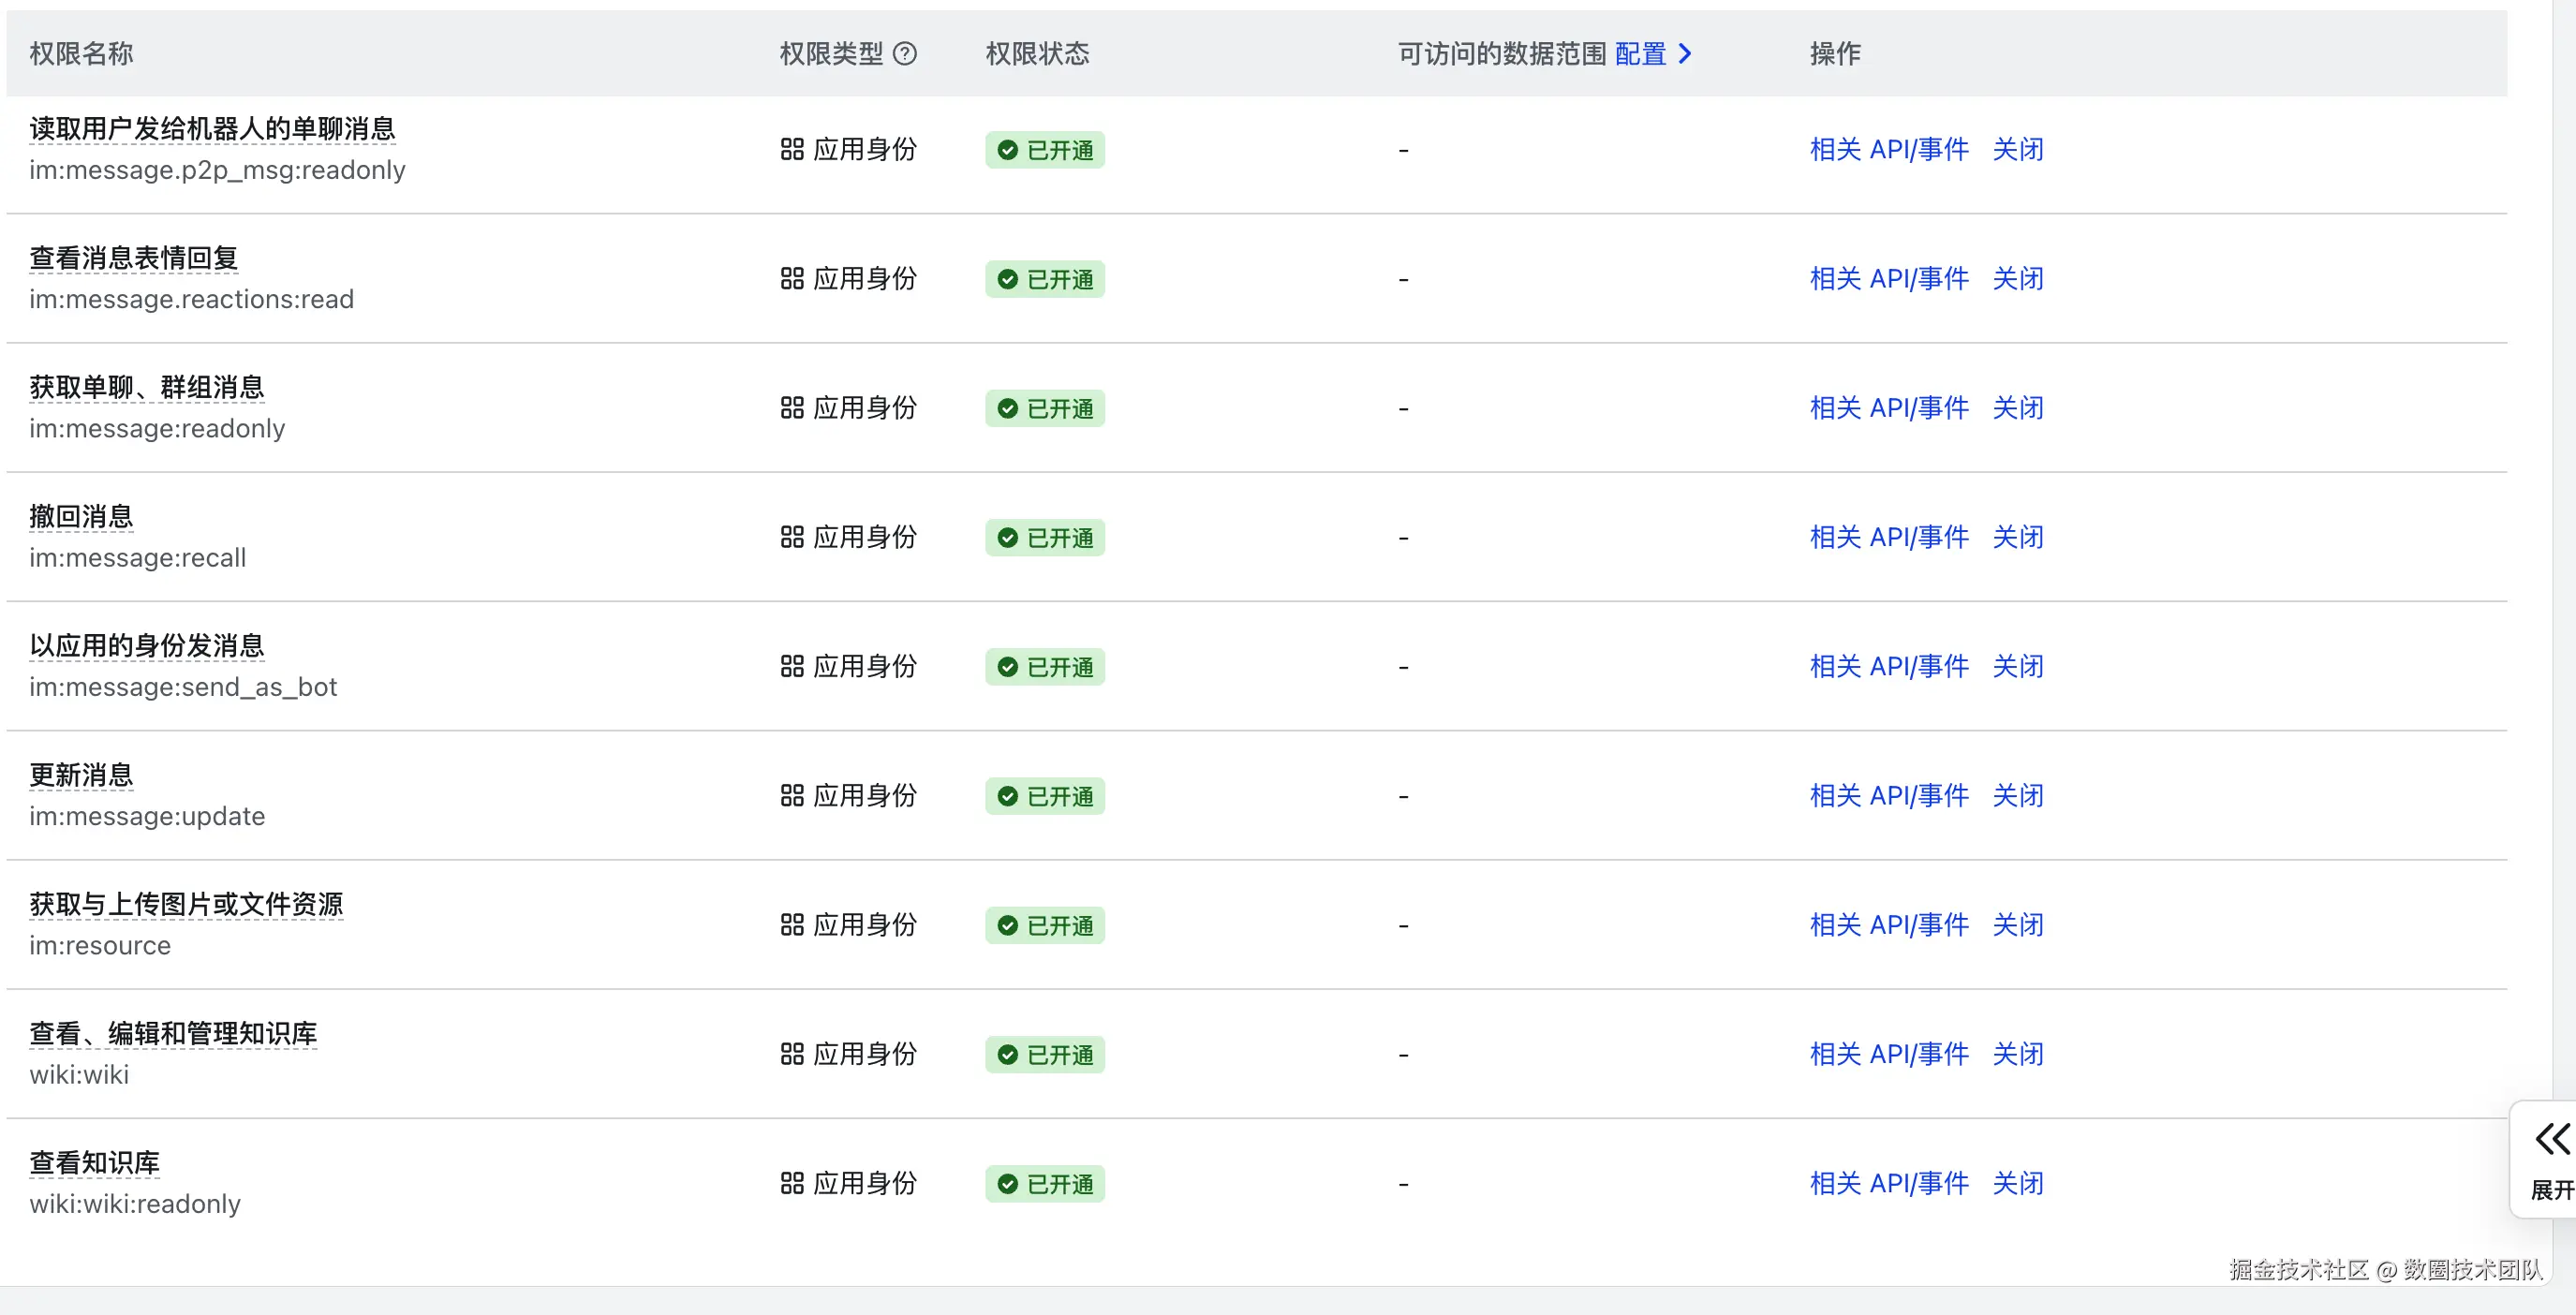The height and width of the screenshot is (1315, 2576).
Task: Open 配置 for accessible data range
Action: pos(1640,54)
